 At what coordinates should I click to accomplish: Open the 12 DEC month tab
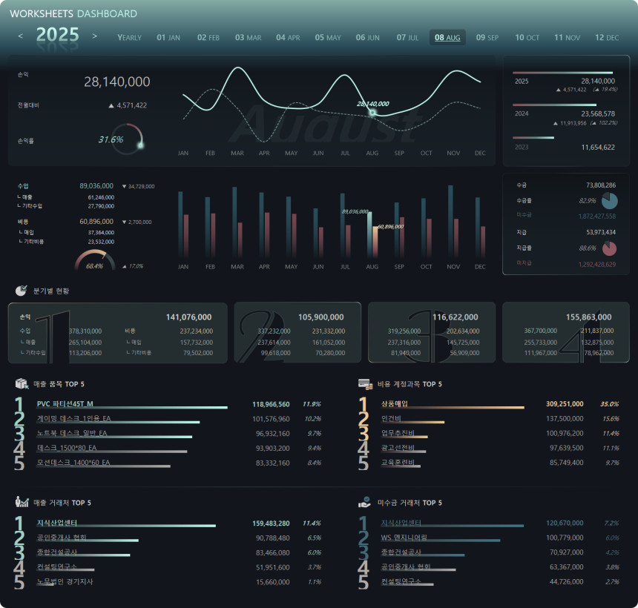click(x=606, y=37)
